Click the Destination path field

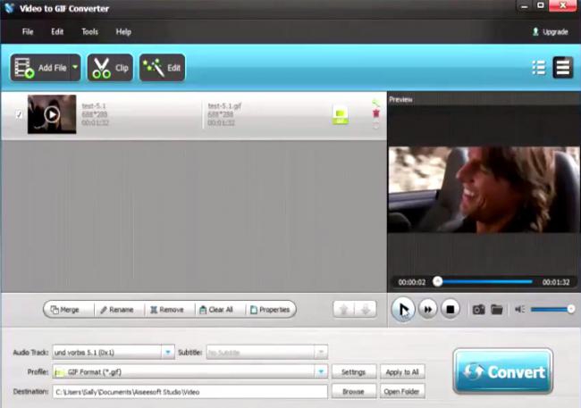189,392
